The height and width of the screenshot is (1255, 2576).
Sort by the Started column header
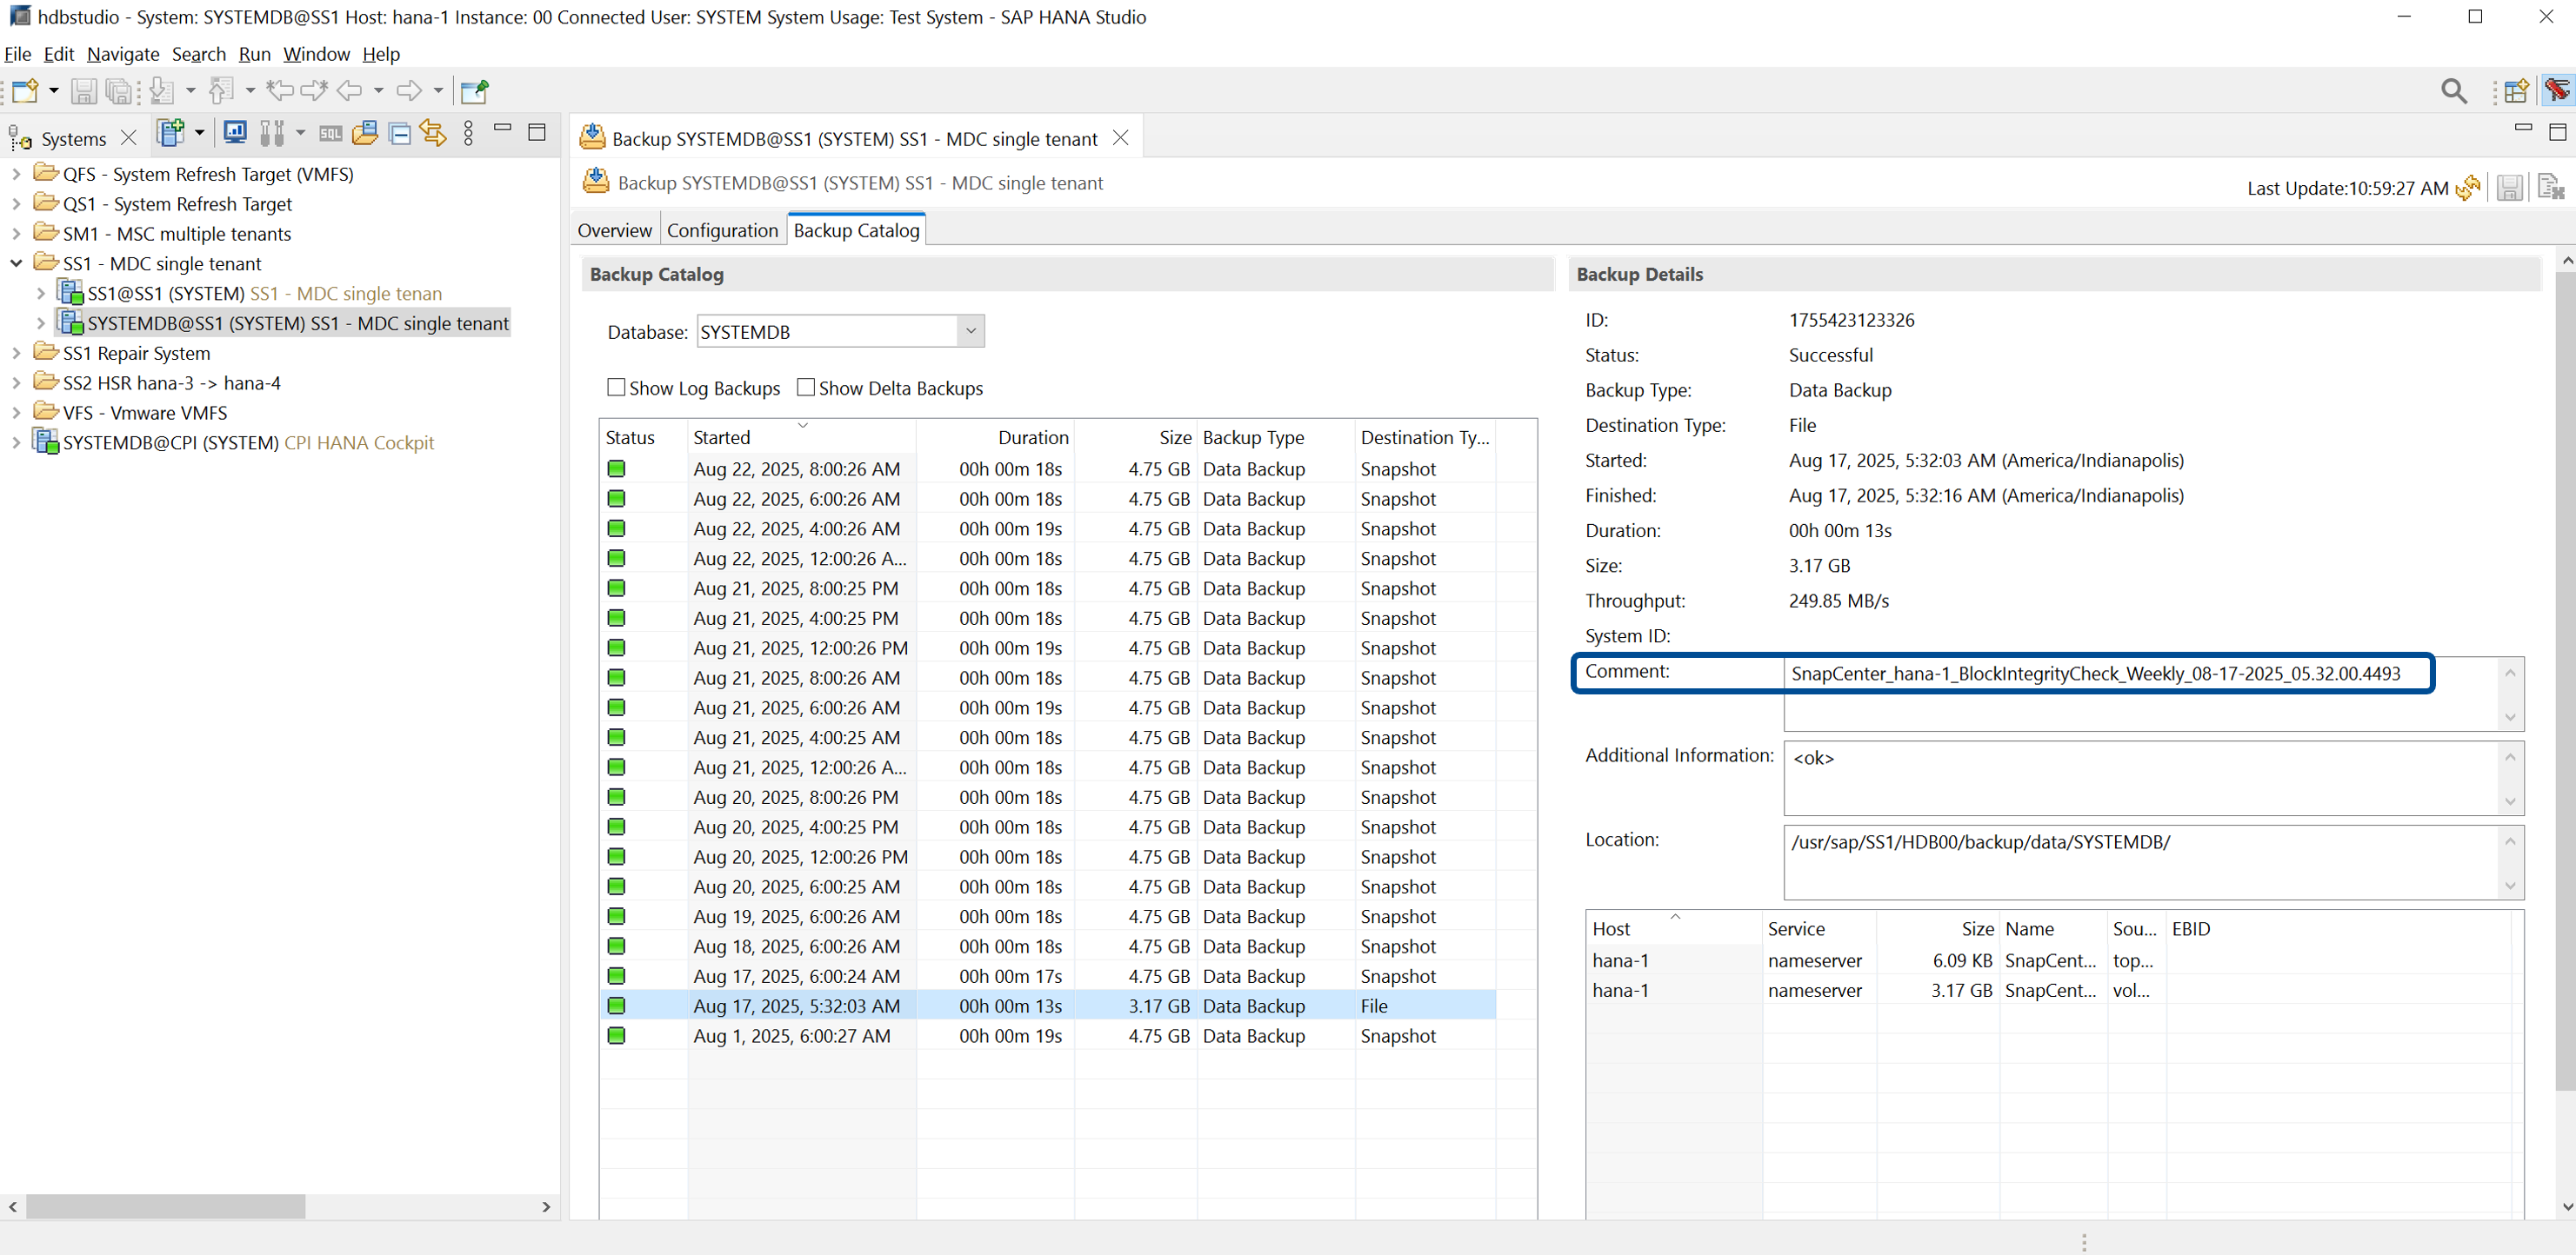(721, 438)
